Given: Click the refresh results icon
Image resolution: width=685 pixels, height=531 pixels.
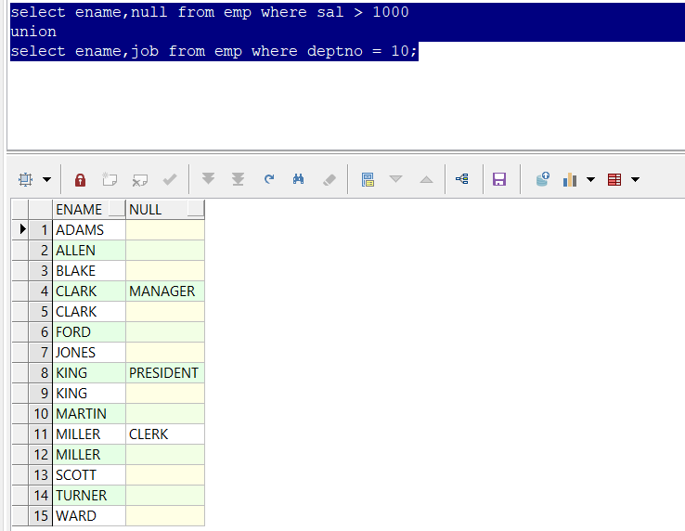Looking at the screenshot, I should pos(269,179).
